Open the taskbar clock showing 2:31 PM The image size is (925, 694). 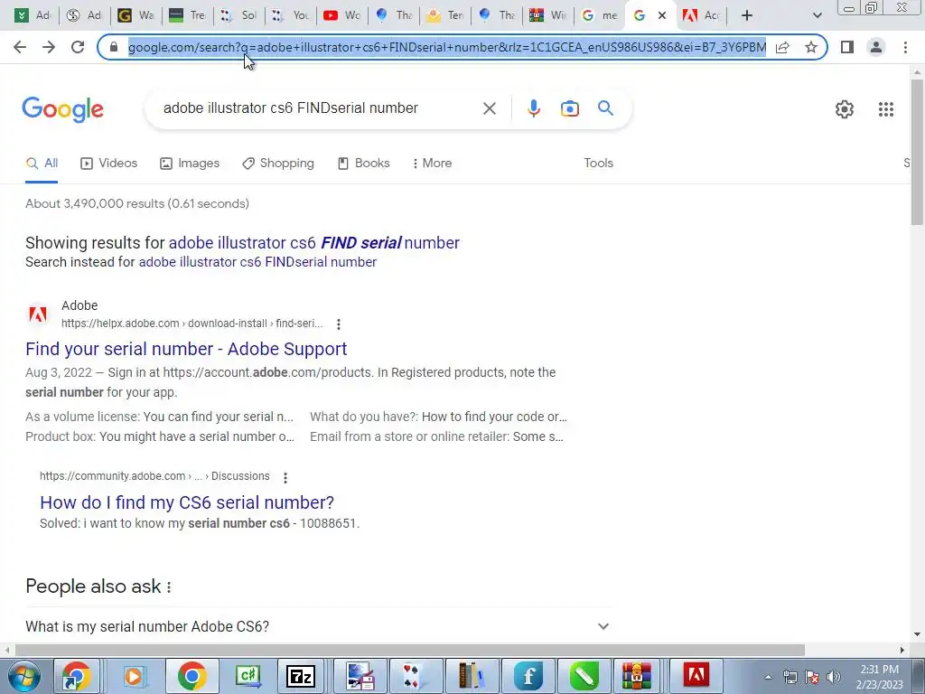click(x=879, y=677)
